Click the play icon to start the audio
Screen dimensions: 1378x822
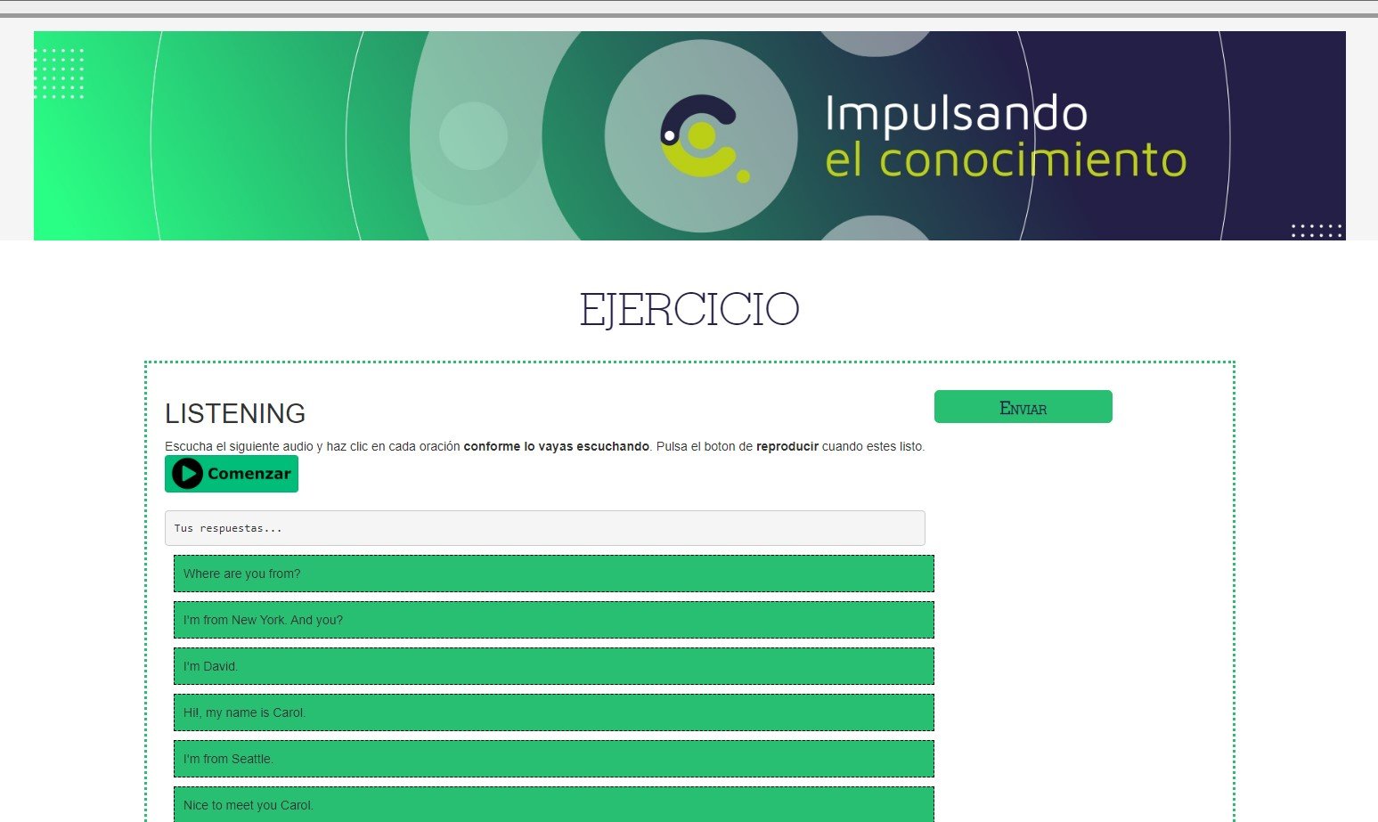click(188, 474)
